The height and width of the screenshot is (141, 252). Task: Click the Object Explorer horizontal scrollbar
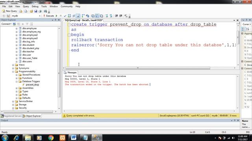(x=28, y=111)
